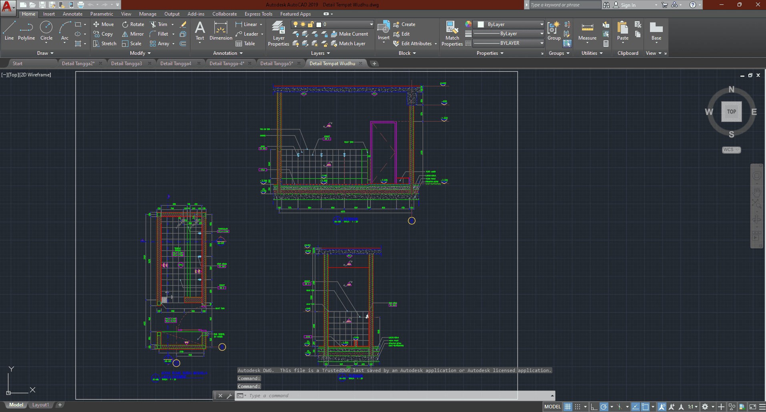
Task: Activate the Mirror tool
Action: click(x=133, y=34)
